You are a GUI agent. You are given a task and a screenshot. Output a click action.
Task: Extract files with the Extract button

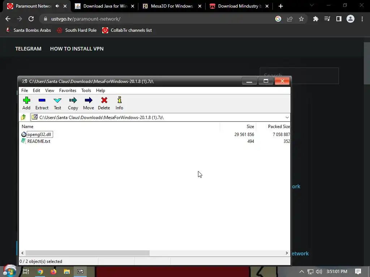(42, 103)
